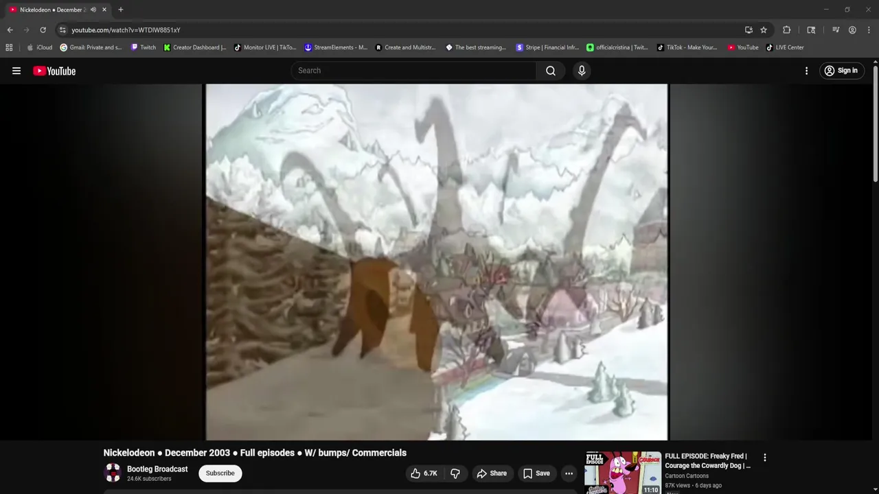Like the video with thumbs up
Viewport: 879px width, 494px height.
[424, 473]
